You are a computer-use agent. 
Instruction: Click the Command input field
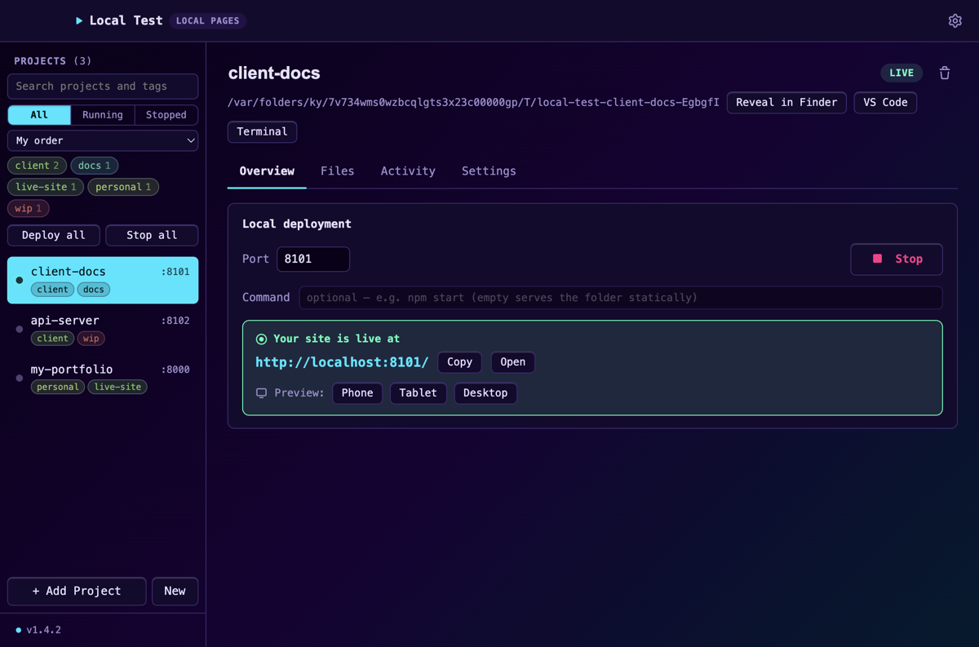(621, 298)
